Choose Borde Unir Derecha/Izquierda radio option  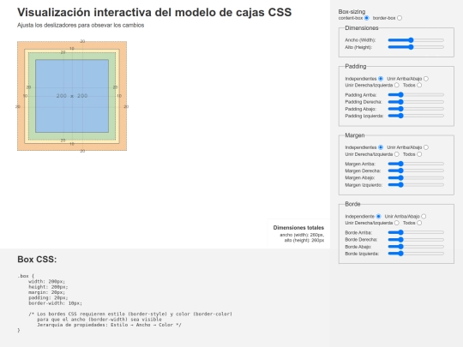(x=397, y=223)
